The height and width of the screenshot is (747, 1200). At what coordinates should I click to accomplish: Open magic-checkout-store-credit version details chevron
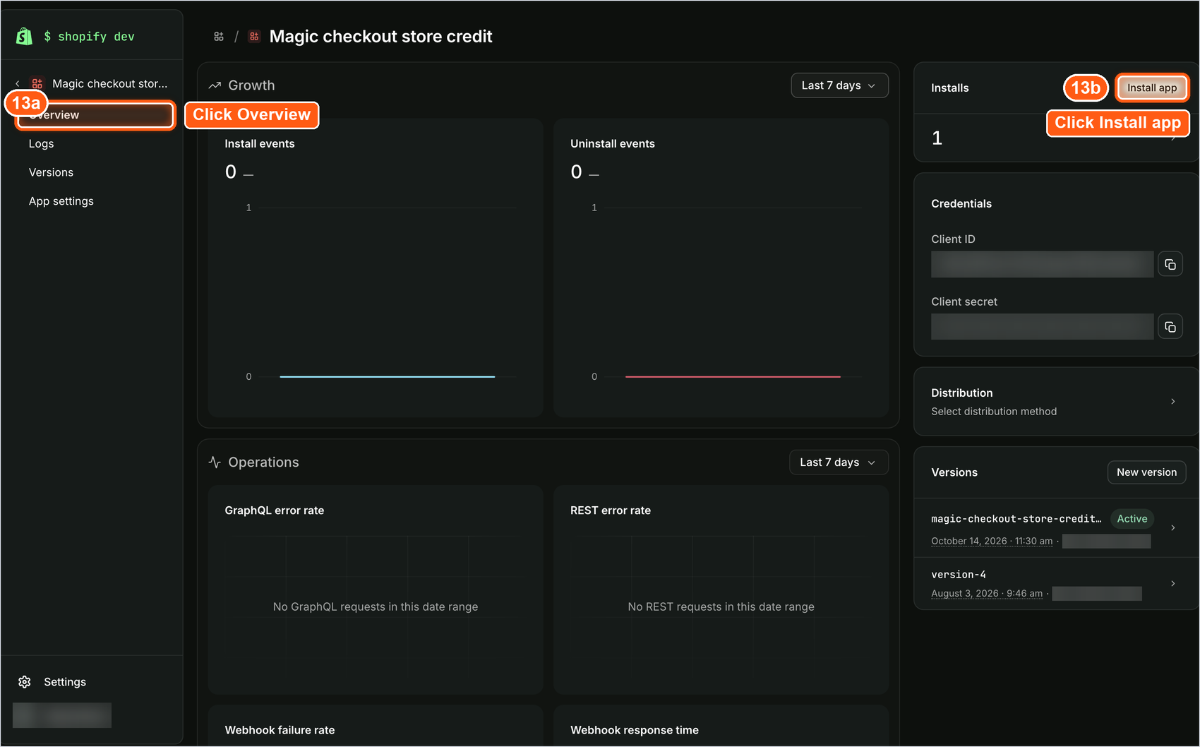[1173, 527]
